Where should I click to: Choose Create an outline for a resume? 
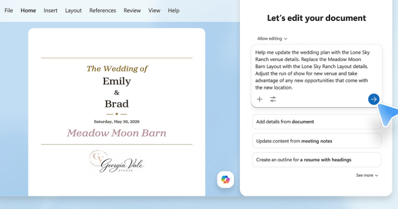click(317, 160)
